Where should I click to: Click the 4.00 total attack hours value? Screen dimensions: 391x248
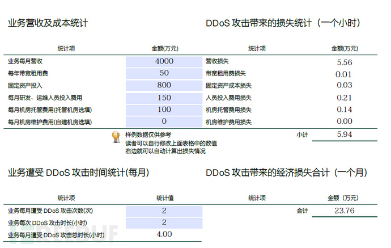tap(164, 234)
